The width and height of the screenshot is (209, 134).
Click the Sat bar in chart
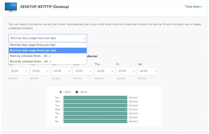(x=95, y=122)
